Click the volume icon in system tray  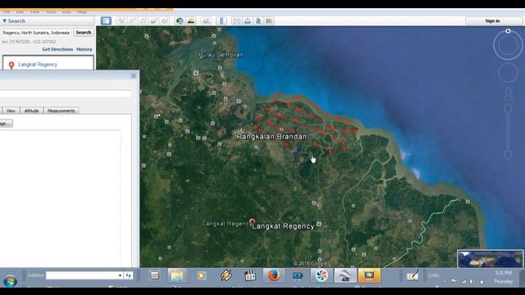[472, 282]
